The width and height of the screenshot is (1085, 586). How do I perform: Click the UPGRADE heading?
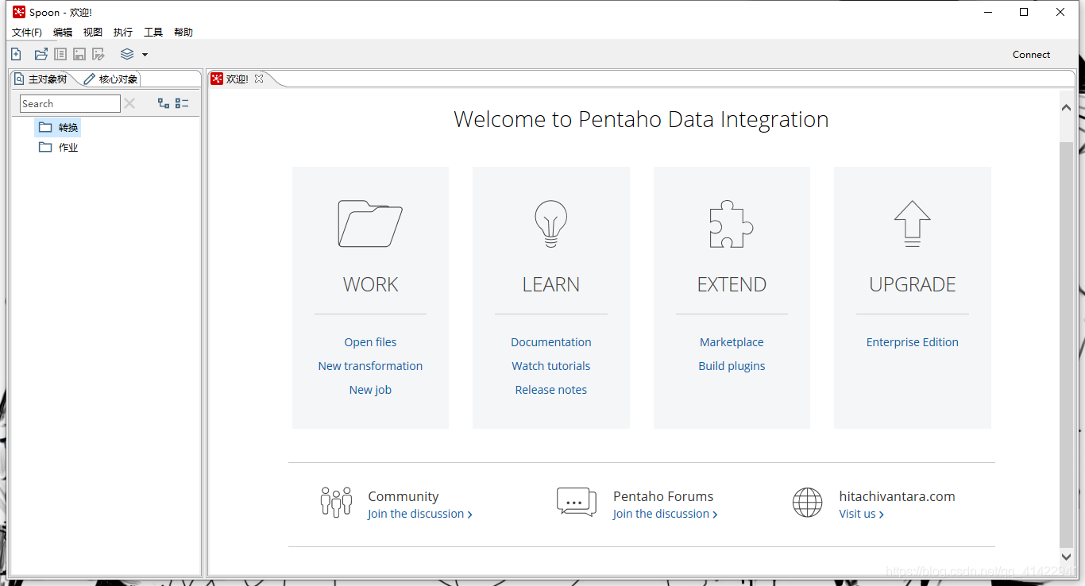[912, 284]
